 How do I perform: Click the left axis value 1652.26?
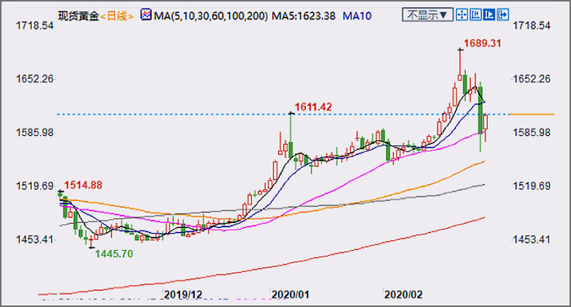(34, 79)
